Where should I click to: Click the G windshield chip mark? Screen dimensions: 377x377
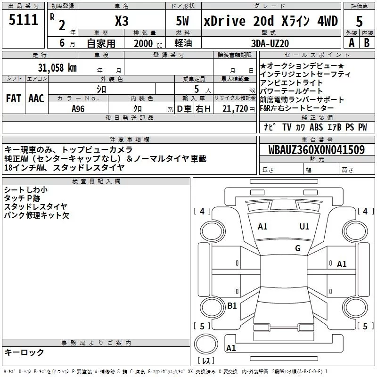coord(298,248)
